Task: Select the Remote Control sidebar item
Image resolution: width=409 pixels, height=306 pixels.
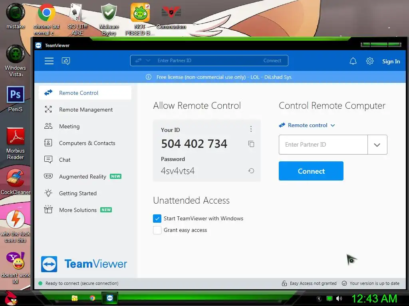Action: coord(85,93)
